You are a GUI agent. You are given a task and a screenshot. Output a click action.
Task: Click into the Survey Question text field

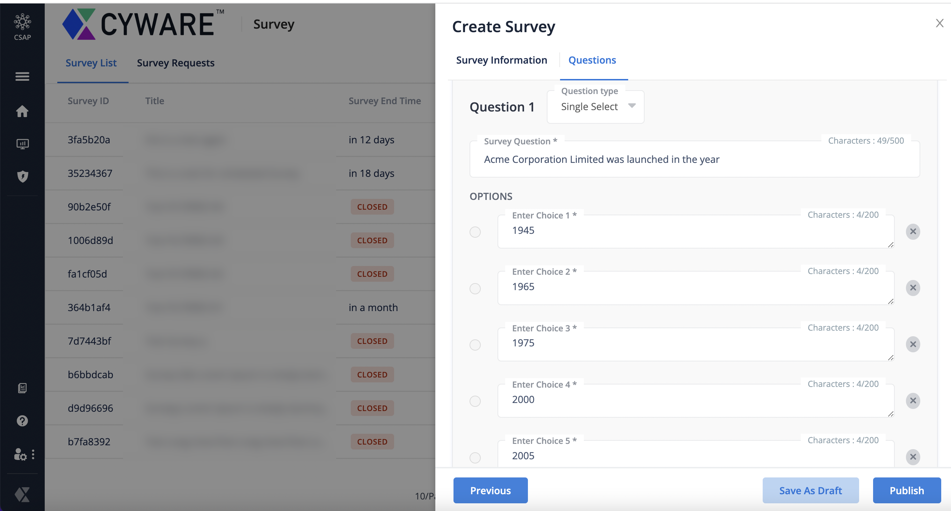click(694, 159)
